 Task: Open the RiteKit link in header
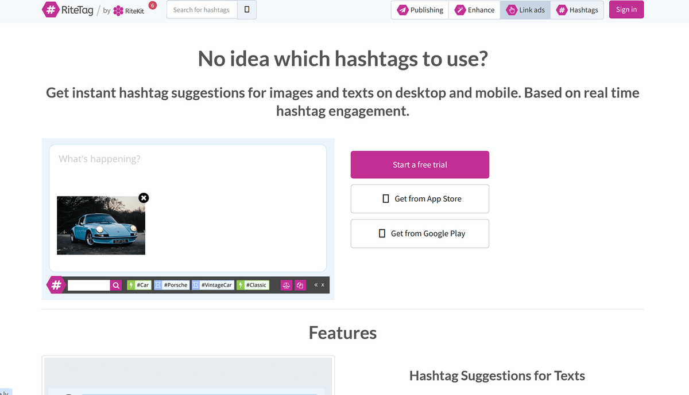[x=129, y=10]
